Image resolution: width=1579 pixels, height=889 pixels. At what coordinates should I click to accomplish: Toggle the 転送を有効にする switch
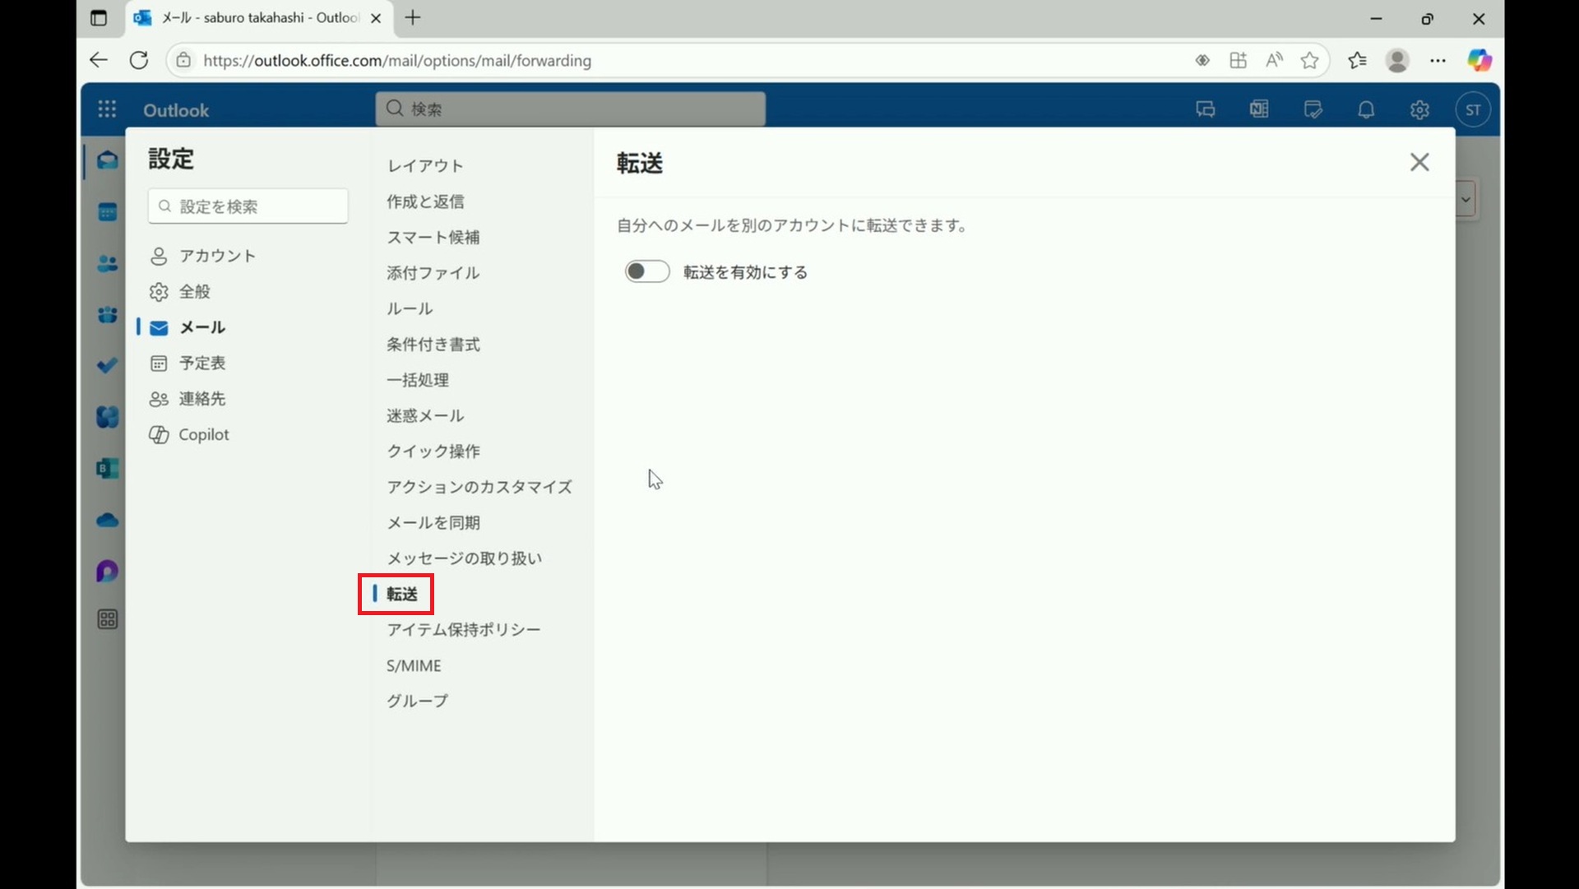tap(647, 272)
